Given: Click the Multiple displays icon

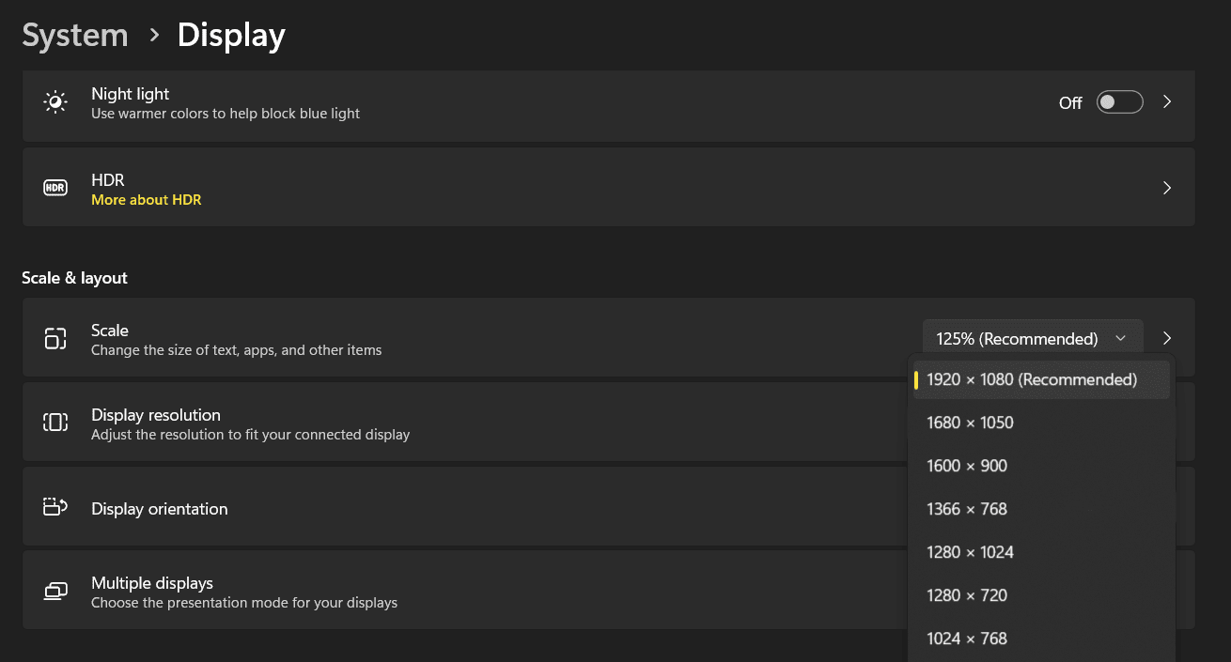Looking at the screenshot, I should point(55,590).
